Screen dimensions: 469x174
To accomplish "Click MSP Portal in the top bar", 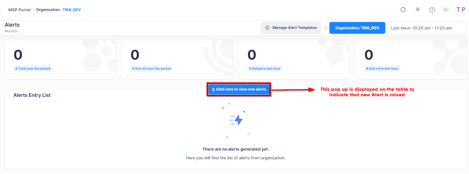I will 19,10.
